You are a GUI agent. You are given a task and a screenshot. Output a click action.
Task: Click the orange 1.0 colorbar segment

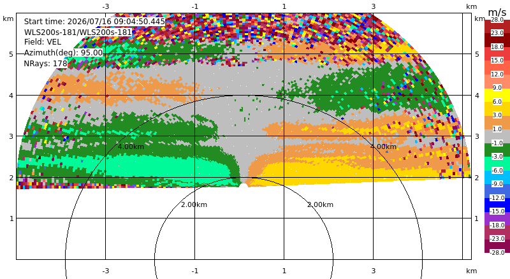click(497, 122)
